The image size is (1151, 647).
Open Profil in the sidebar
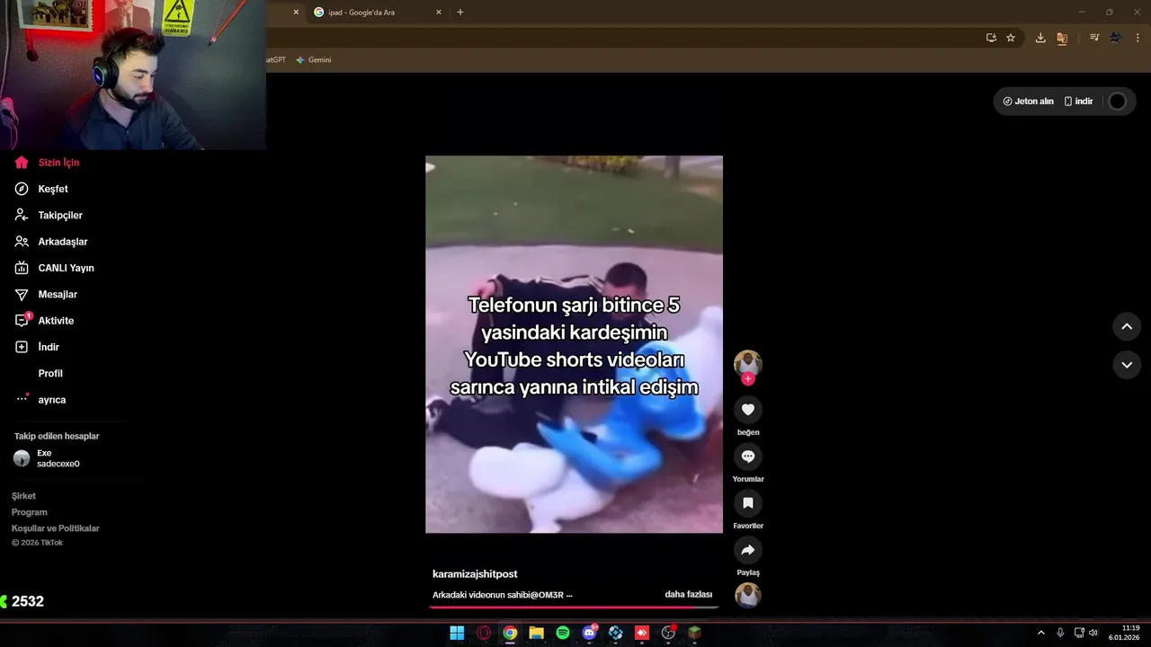point(50,374)
